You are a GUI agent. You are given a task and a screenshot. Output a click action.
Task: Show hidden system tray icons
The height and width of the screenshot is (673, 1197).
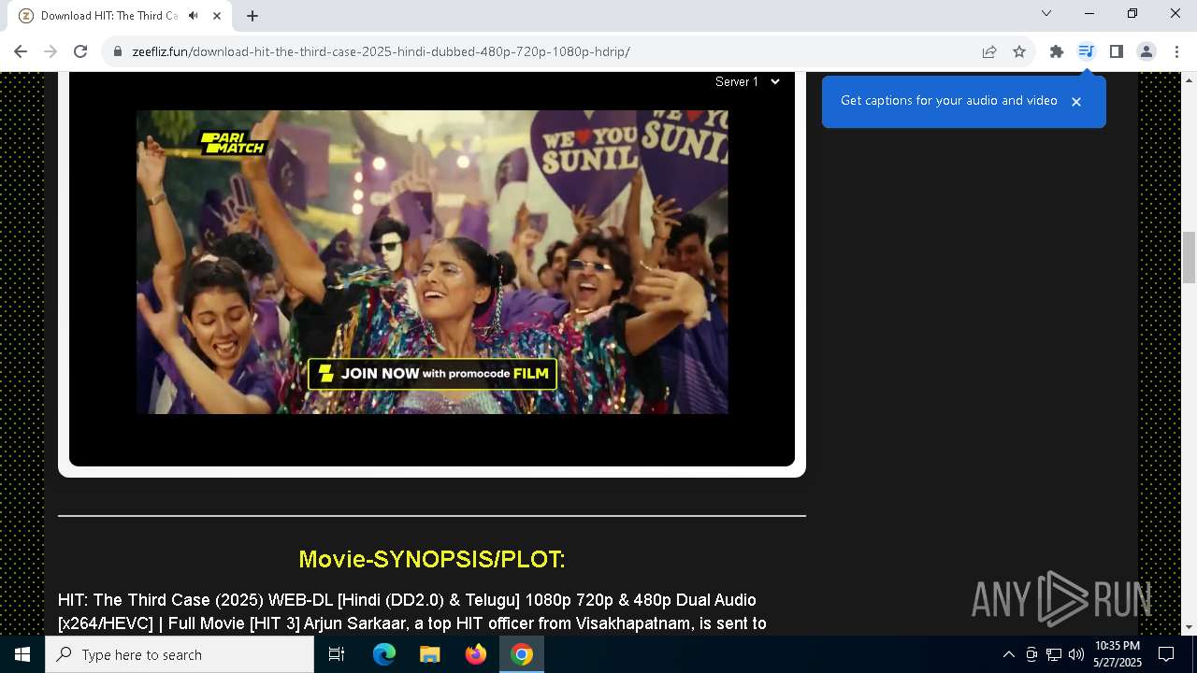pyautogui.click(x=1009, y=654)
